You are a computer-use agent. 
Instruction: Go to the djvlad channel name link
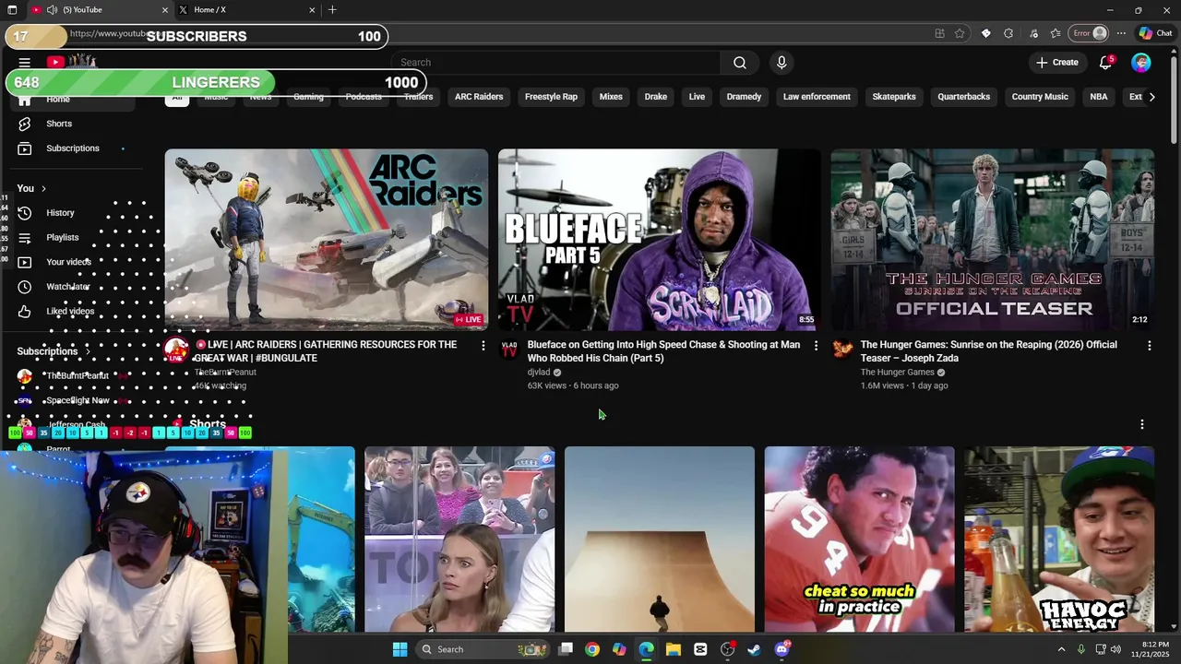click(539, 373)
